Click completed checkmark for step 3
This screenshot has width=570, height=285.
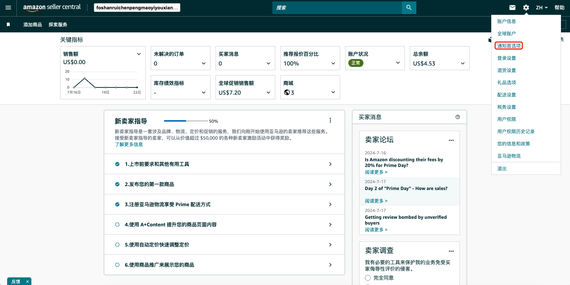pyautogui.click(x=117, y=204)
